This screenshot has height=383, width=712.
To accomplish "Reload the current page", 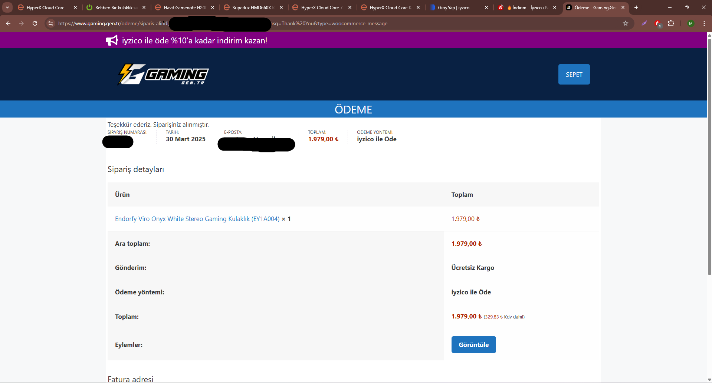I will [x=35, y=23].
